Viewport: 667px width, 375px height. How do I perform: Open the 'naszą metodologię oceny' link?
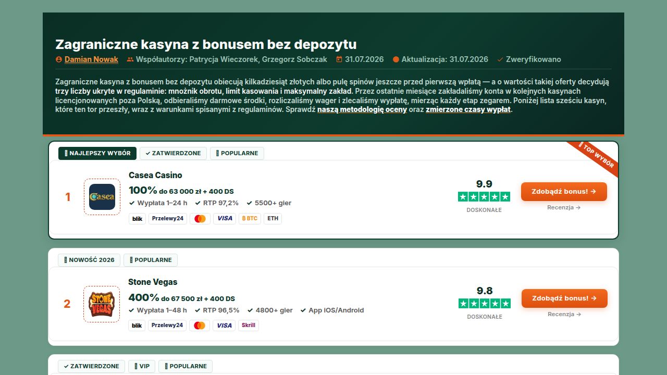pyautogui.click(x=362, y=110)
